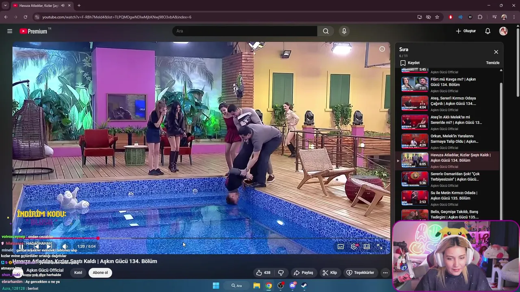Image resolution: width=520 pixels, height=292 pixels.
Task: Open the Aşkın Gücü Official channel link
Action: coord(45,270)
